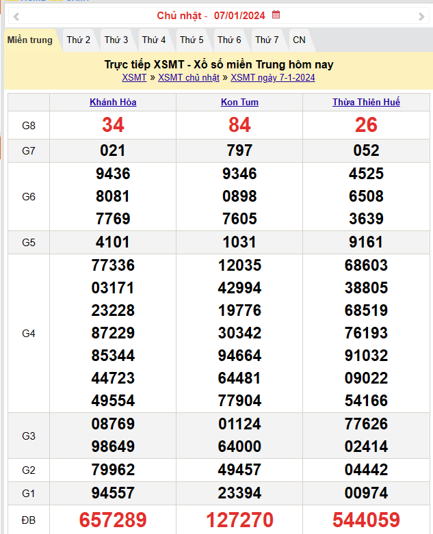The width and height of the screenshot is (433, 534).
Task: Click Thừa Thiên Huế G8 result 26
Action: pos(366,125)
